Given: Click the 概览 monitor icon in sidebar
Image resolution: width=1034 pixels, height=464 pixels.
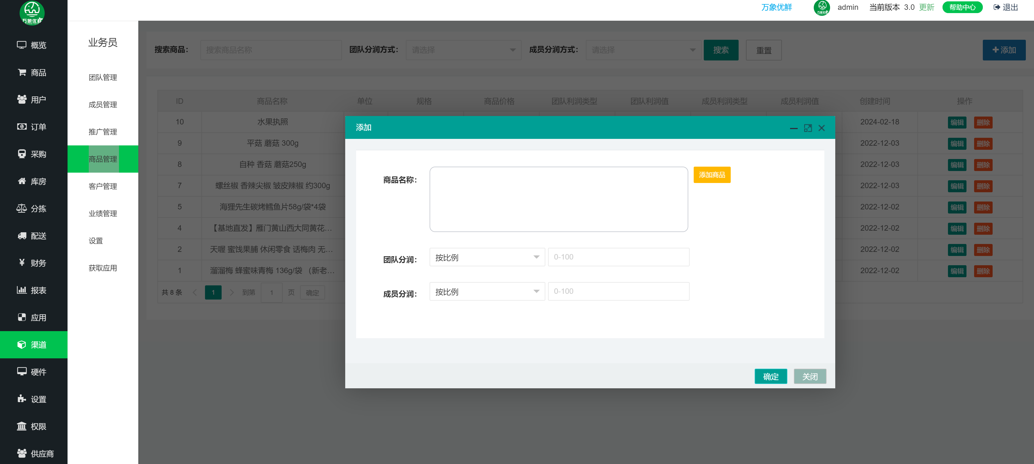Looking at the screenshot, I should coord(21,45).
